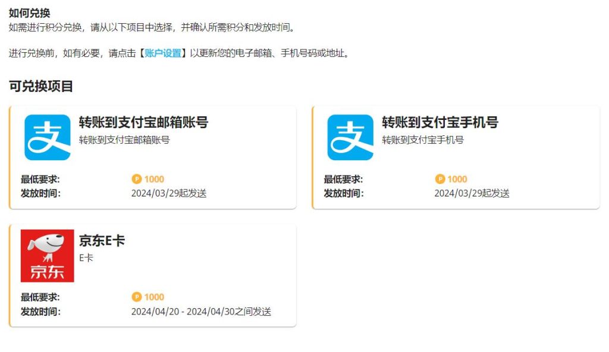609x352 pixels.
Task: Click 发放时间 label in the 京东E卡 card
Action: tap(40, 312)
